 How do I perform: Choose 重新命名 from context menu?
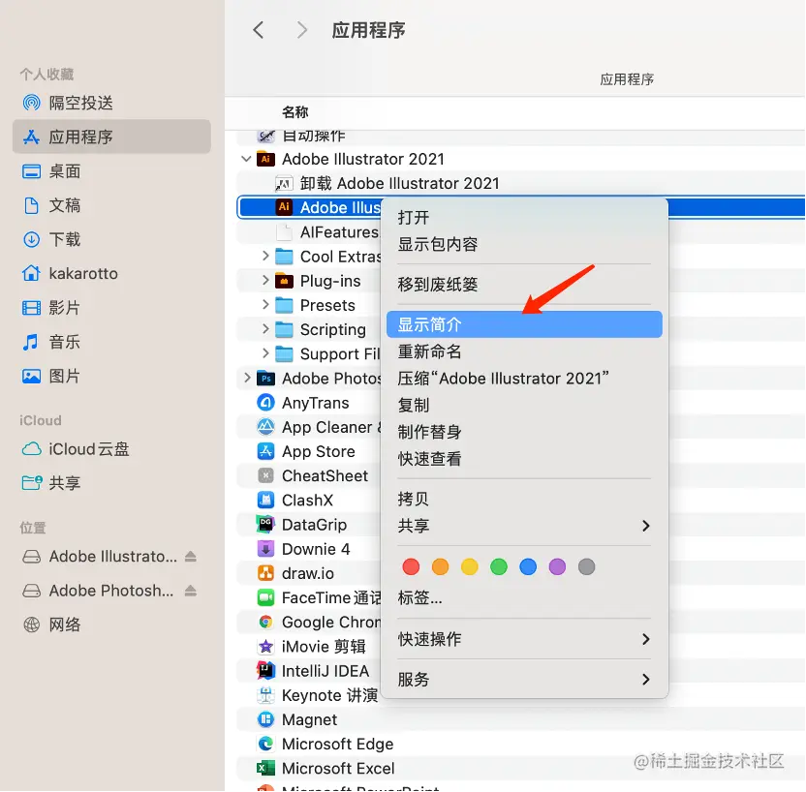[524, 351]
